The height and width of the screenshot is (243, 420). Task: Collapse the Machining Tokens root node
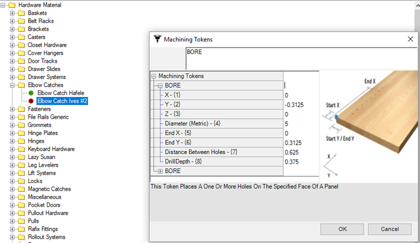154,76
